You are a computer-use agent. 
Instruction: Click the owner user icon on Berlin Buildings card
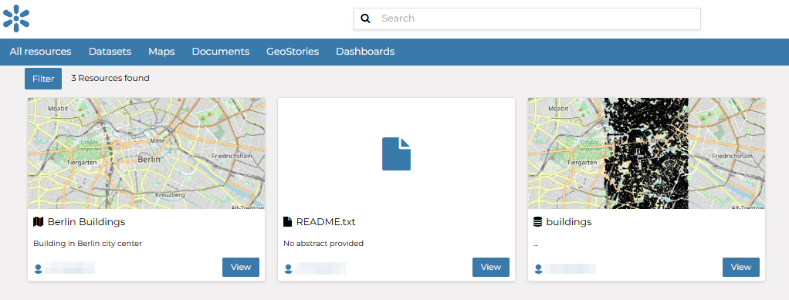click(x=39, y=269)
